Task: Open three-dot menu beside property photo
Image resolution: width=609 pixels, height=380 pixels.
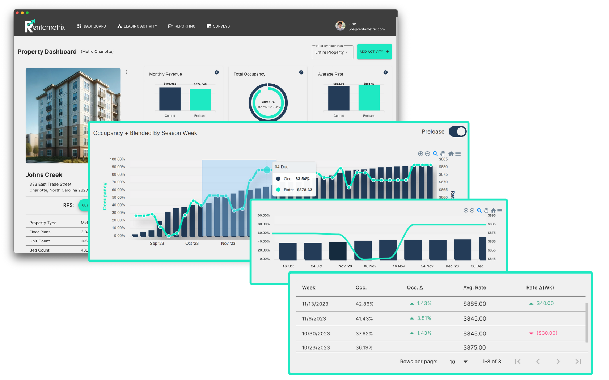Action: click(127, 72)
